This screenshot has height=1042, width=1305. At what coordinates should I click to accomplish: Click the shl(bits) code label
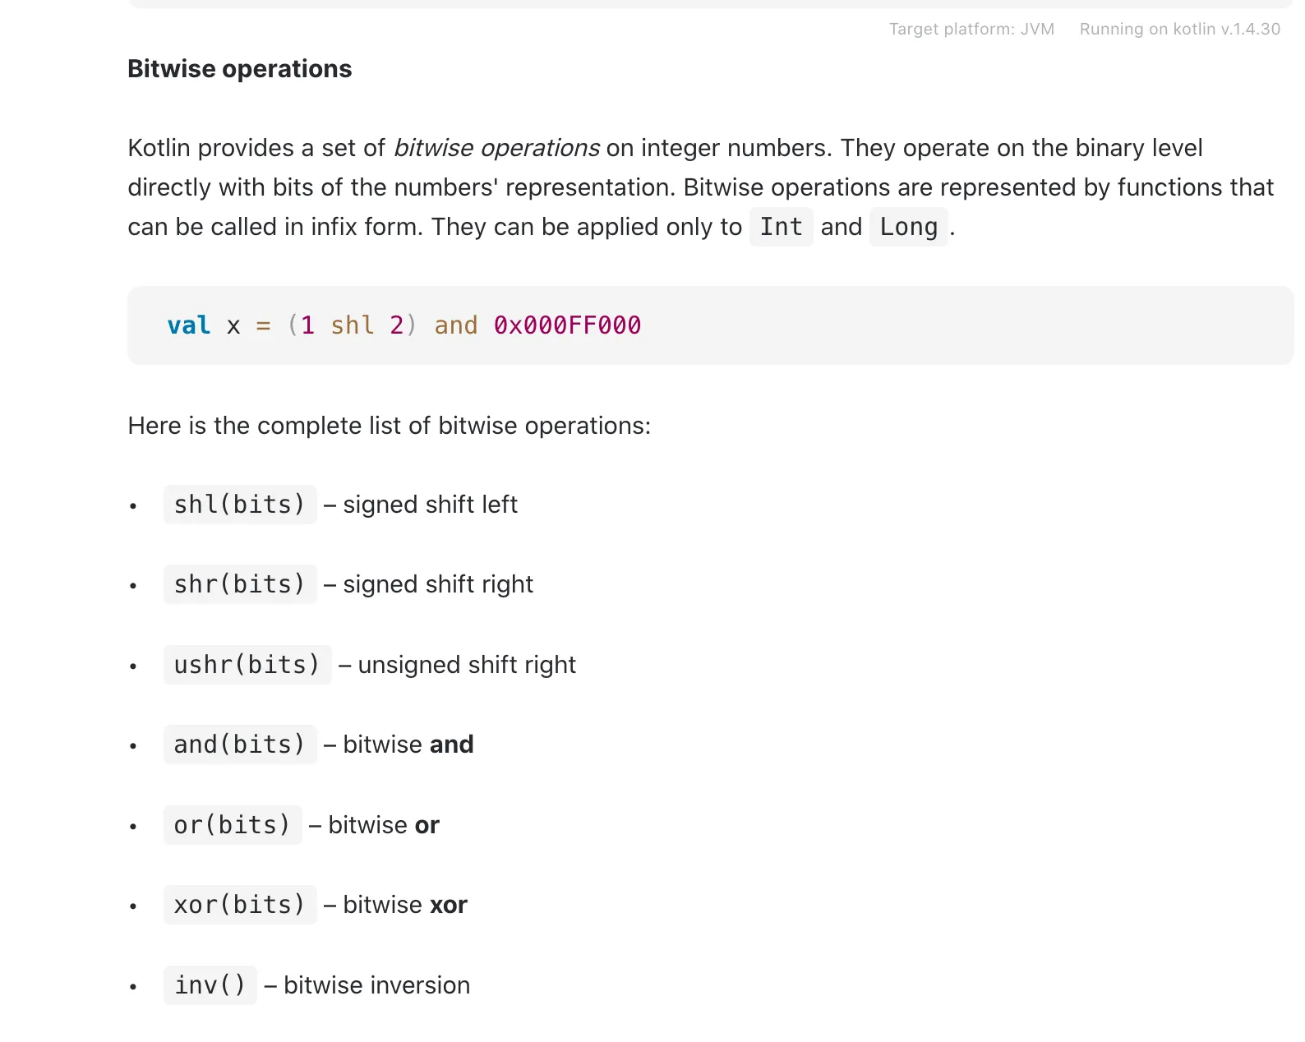239,505
